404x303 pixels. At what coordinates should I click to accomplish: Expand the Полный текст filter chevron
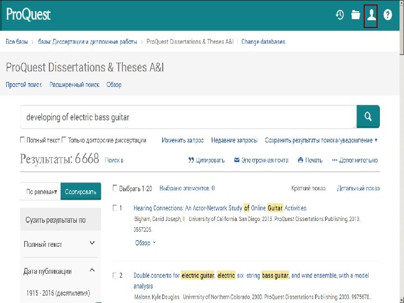(x=92, y=243)
